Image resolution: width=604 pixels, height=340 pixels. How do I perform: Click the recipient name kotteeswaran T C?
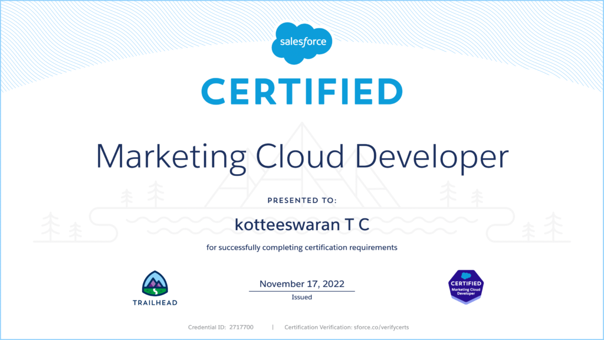click(302, 224)
